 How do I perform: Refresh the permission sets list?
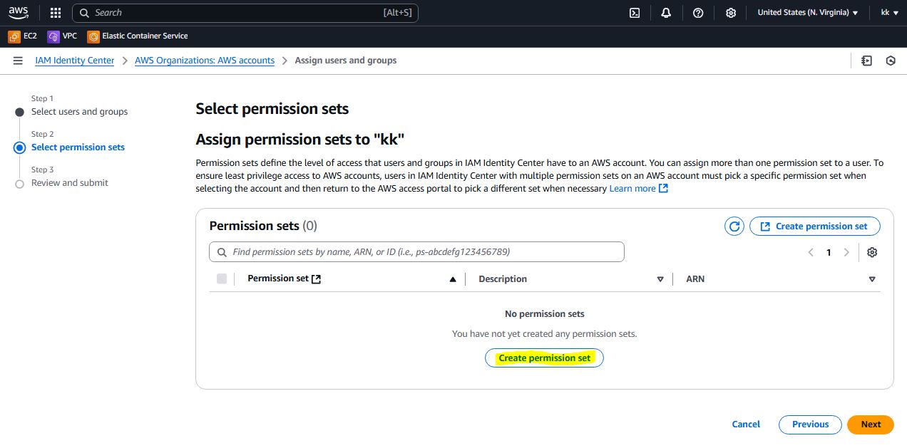pyautogui.click(x=734, y=226)
